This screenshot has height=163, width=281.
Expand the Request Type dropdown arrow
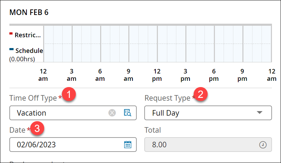259,113
